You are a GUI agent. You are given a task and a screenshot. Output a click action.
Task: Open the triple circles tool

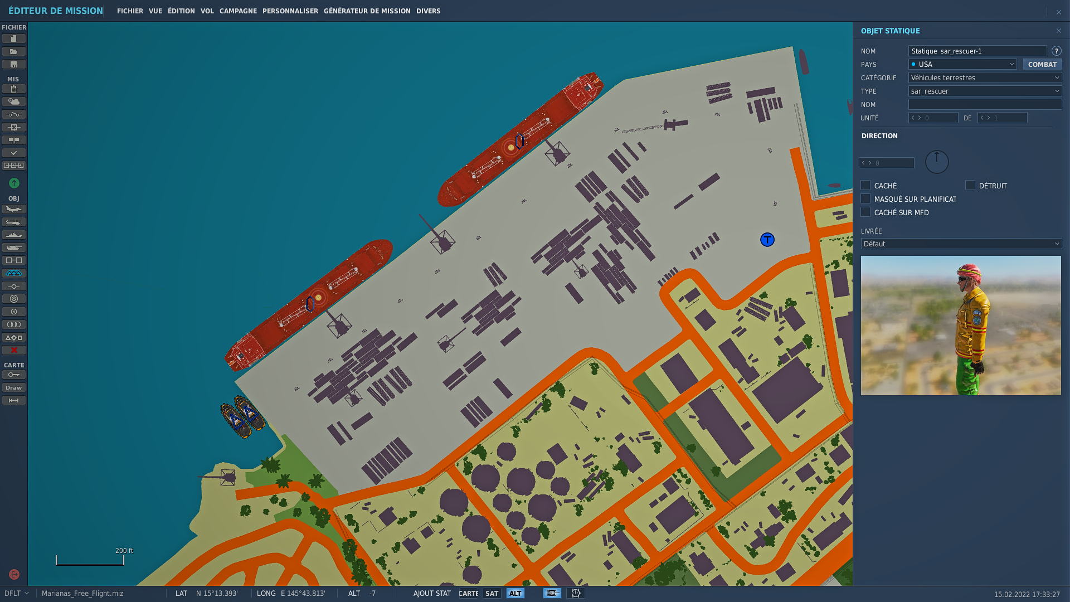[14, 324]
